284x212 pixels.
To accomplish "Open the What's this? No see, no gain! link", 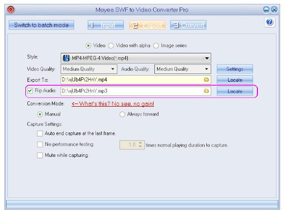I will click(x=113, y=104).
